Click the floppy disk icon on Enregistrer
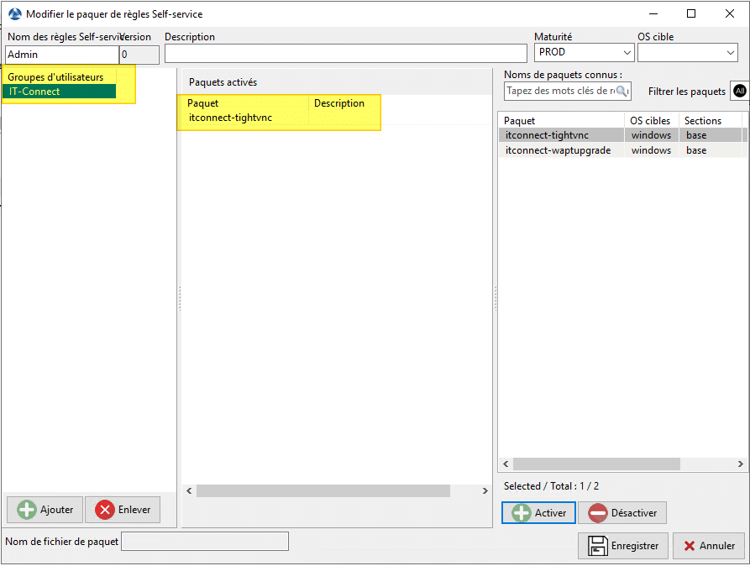750x566 pixels. click(597, 545)
